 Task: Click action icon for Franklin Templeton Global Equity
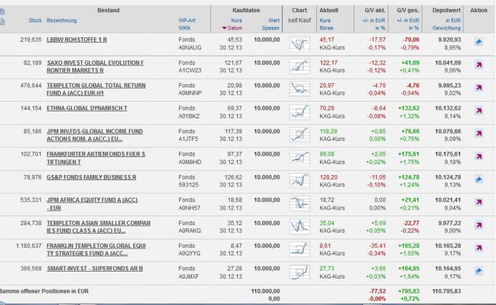[x=479, y=248]
